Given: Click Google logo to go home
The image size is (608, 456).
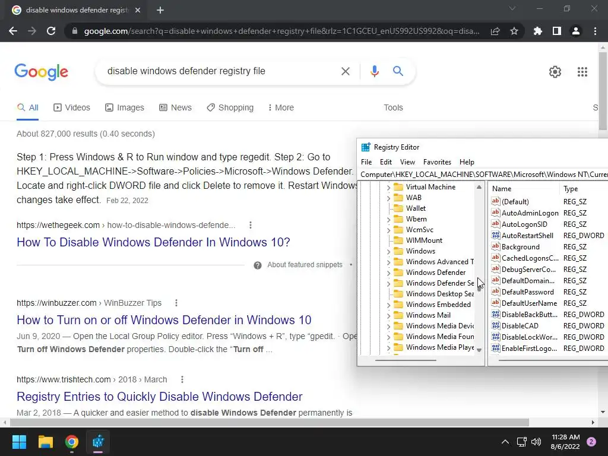Looking at the screenshot, I should pos(41,72).
